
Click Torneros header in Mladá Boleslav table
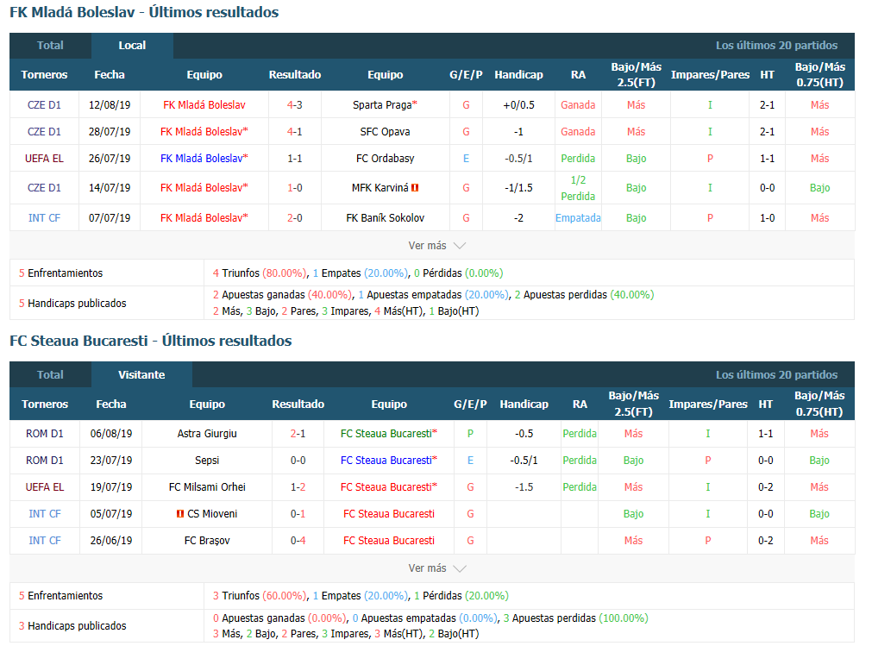pyautogui.click(x=45, y=74)
